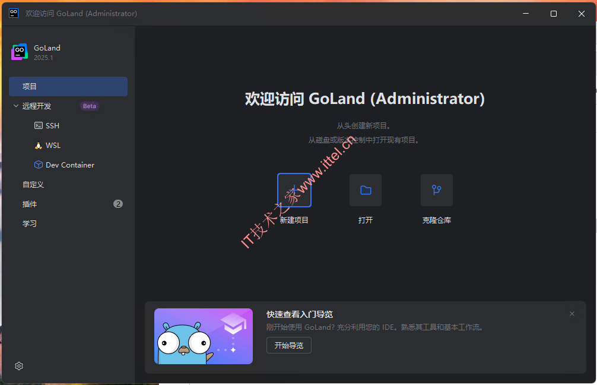
Task: Click the WSL penguin icon
Action: [39, 145]
